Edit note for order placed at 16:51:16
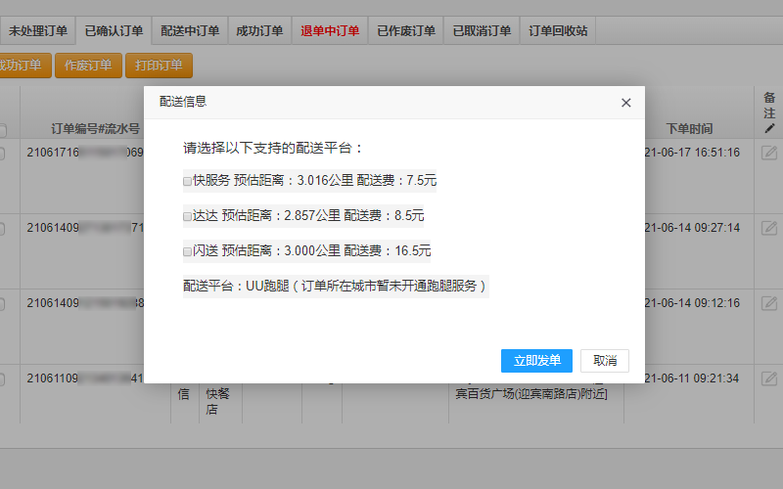 pyautogui.click(x=769, y=153)
